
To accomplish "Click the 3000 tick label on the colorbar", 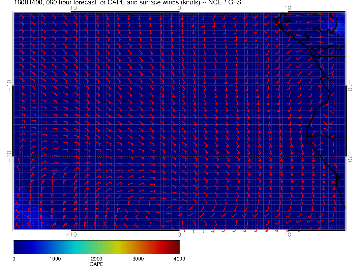I will tap(138, 259).
